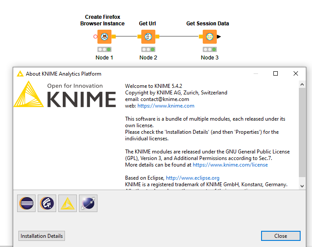
Task: Click the yellow input port of Get Session Data
Action: pyautogui.click(x=201, y=36)
